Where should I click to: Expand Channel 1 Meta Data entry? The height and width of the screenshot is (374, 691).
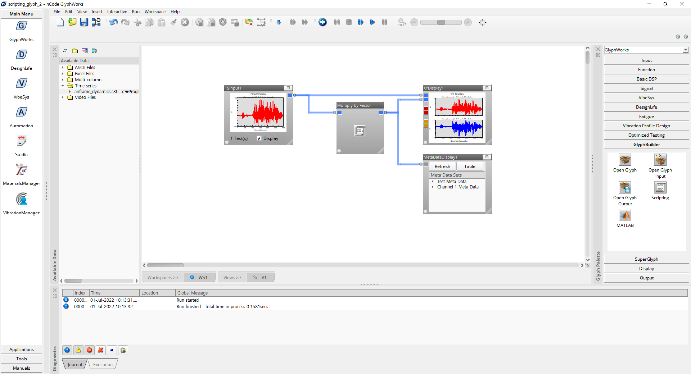click(x=433, y=187)
